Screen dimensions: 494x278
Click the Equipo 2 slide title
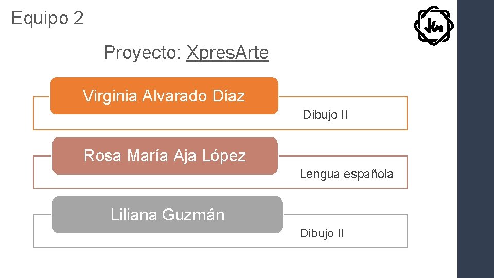47,19
